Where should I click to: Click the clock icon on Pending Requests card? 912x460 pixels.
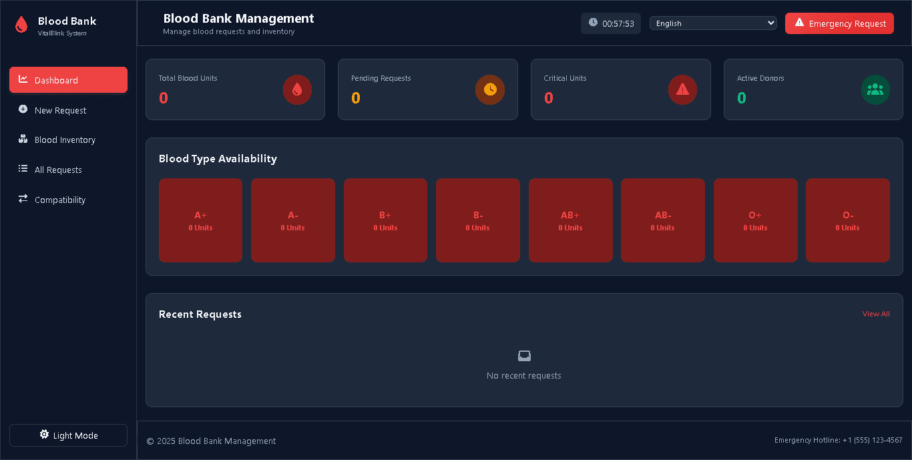tap(490, 89)
